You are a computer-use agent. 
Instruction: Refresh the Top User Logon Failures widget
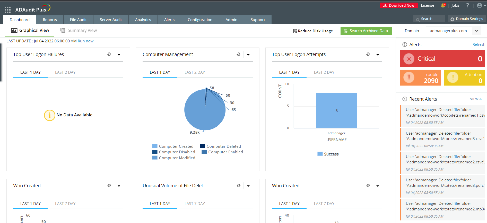click(x=109, y=54)
